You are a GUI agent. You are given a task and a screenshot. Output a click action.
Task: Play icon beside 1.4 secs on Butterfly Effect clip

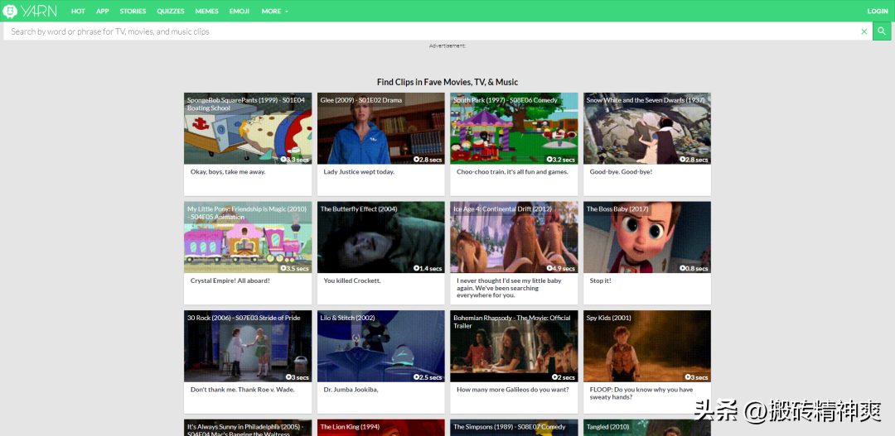pos(416,268)
